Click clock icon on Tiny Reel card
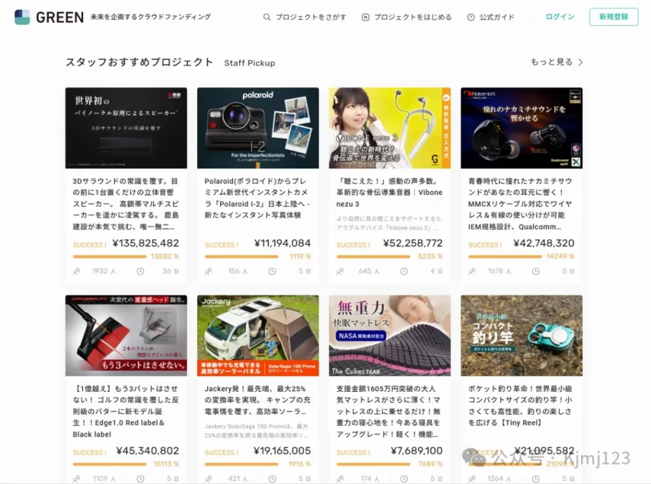The width and height of the screenshot is (651, 484). pos(536,479)
